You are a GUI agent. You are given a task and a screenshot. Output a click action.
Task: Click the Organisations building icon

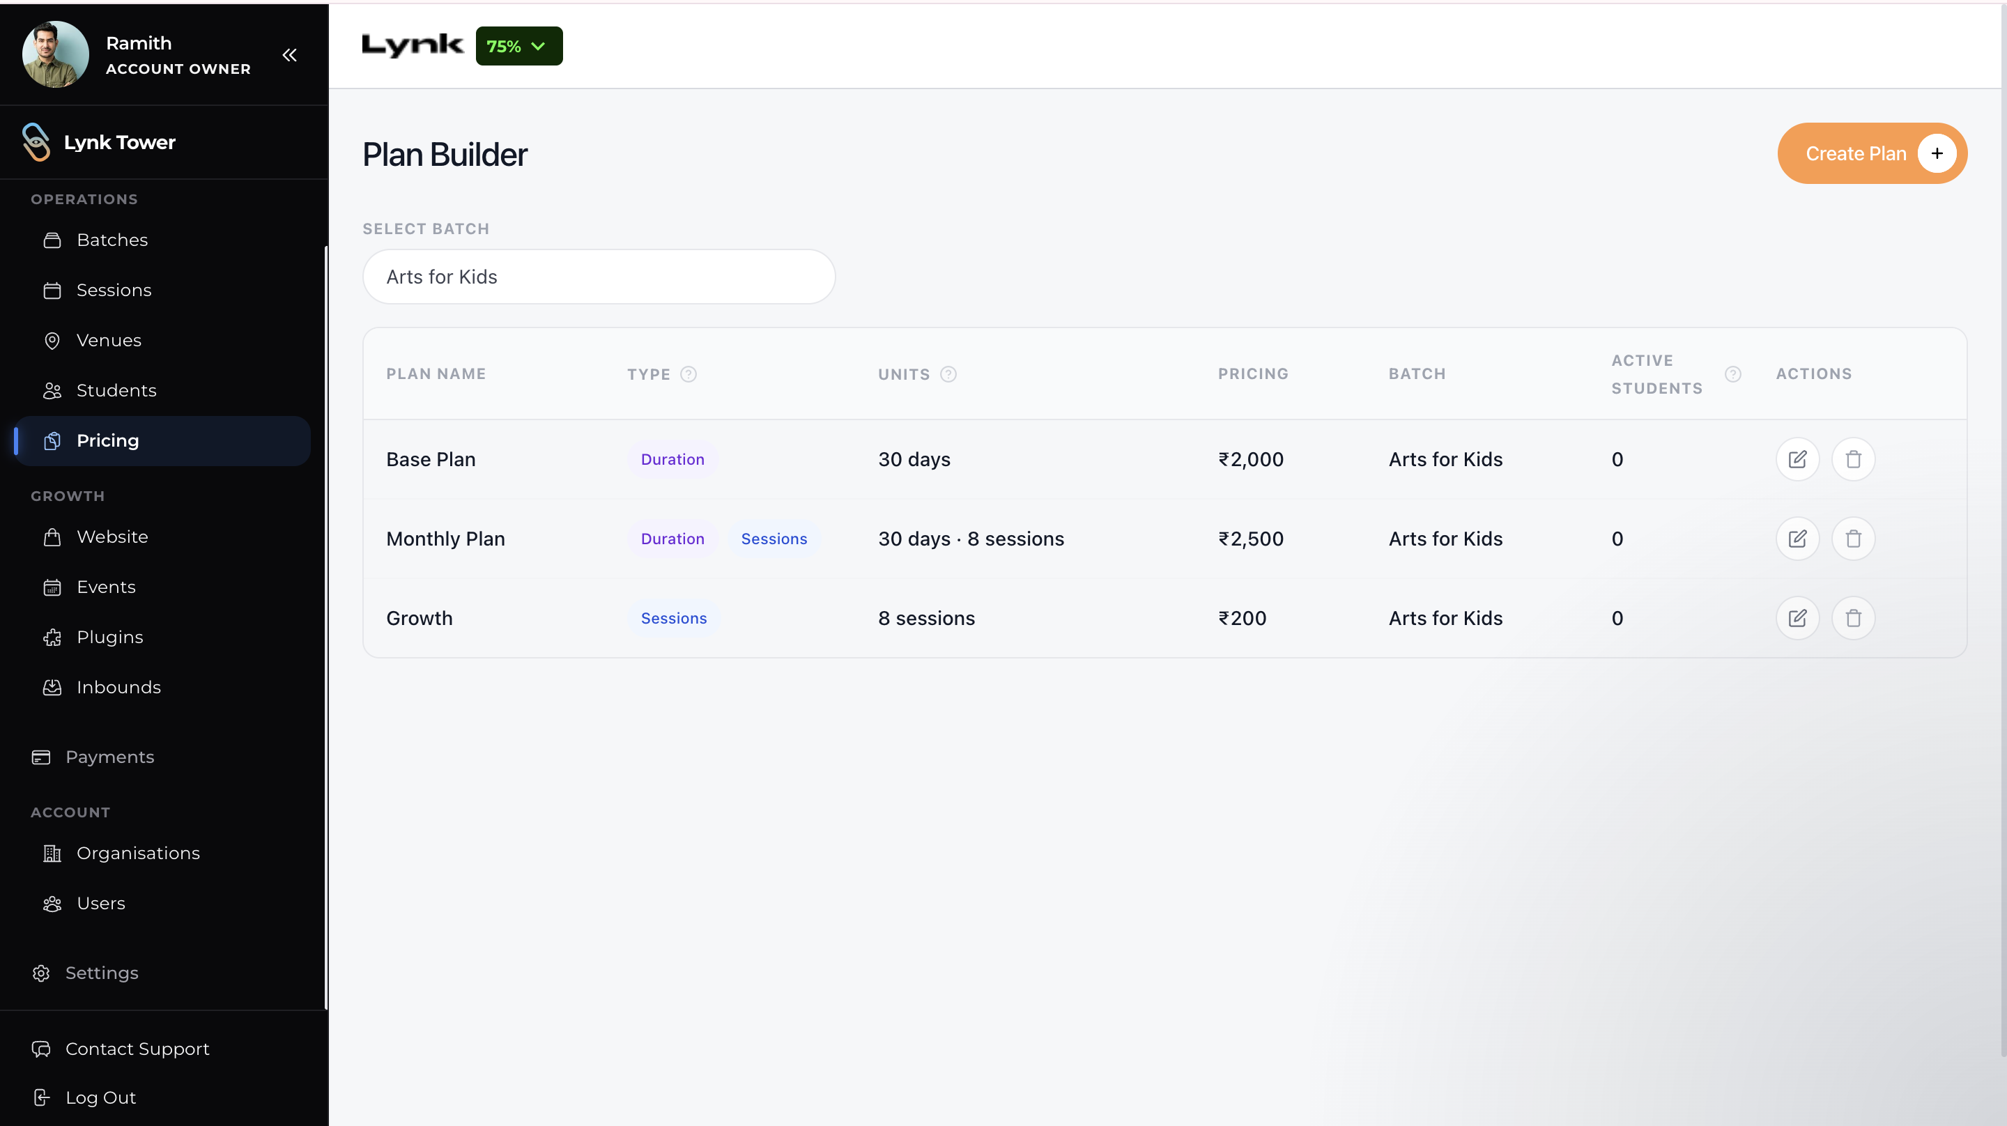(x=52, y=854)
